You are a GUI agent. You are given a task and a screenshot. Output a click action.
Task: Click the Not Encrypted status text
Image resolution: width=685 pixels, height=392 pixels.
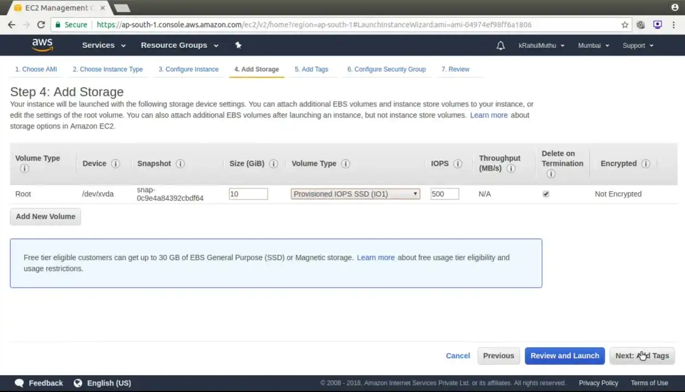[618, 194]
